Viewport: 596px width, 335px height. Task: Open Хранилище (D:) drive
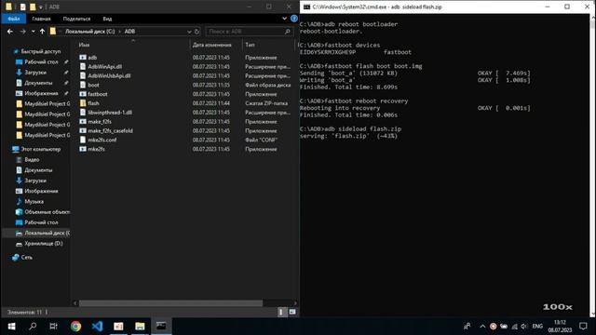tap(44, 244)
